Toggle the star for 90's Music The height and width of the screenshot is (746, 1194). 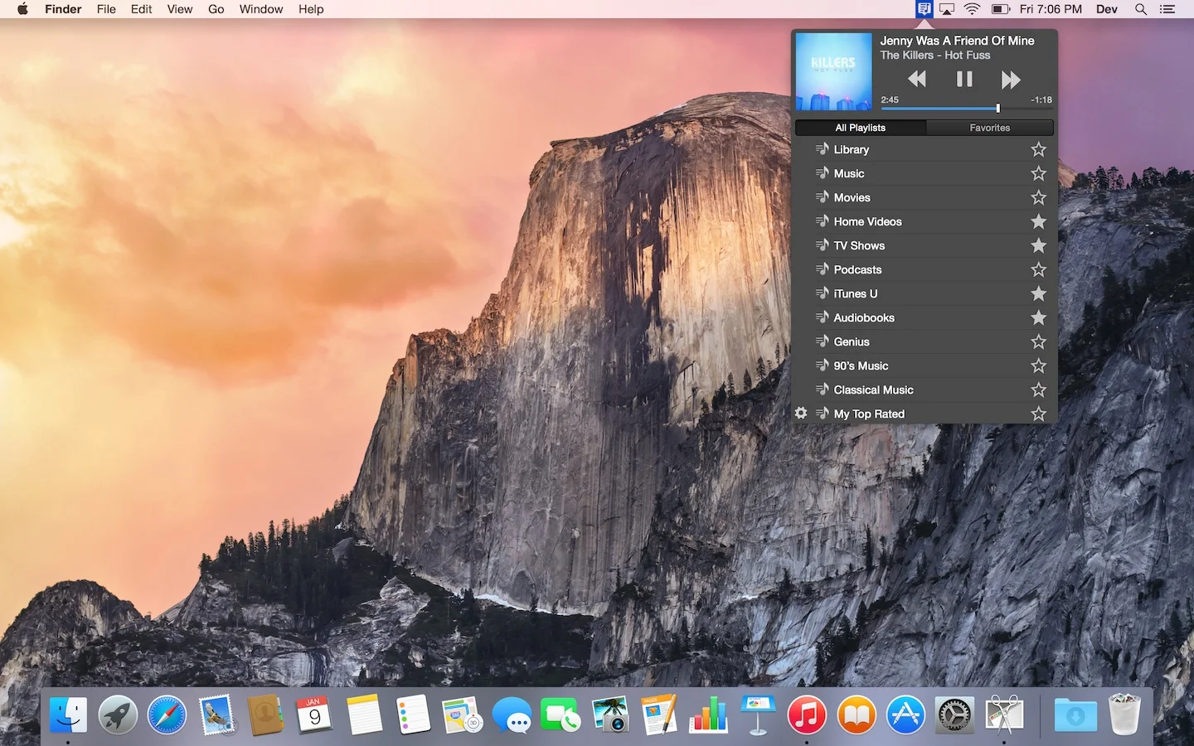[x=1038, y=366]
